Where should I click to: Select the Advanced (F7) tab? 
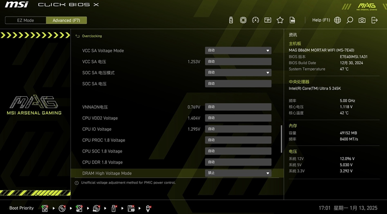66,20
